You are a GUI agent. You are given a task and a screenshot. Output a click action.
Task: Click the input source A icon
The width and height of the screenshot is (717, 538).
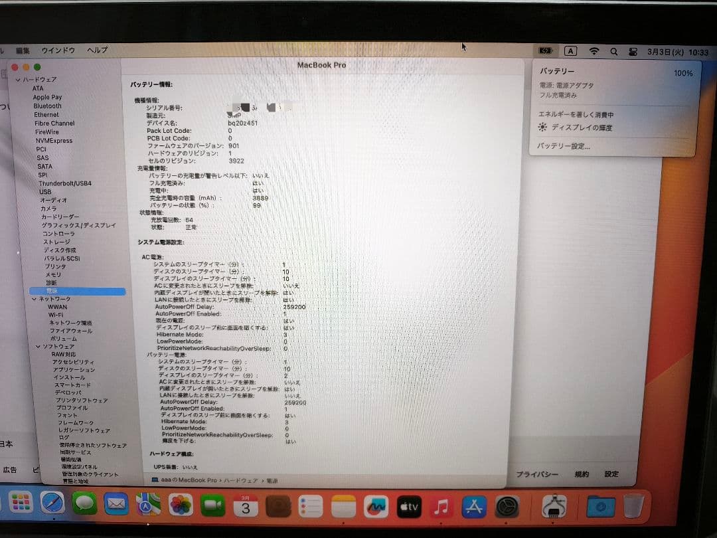(570, 51)
